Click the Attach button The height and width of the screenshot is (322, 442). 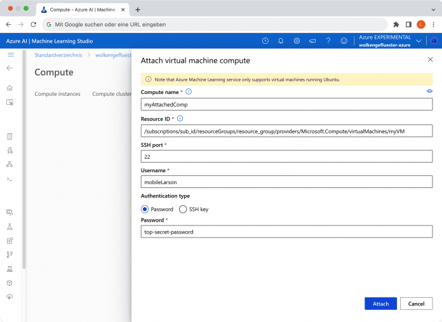click(x=380, y=304)
